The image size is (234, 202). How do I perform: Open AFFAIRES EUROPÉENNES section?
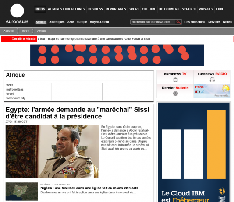point(67,9)
